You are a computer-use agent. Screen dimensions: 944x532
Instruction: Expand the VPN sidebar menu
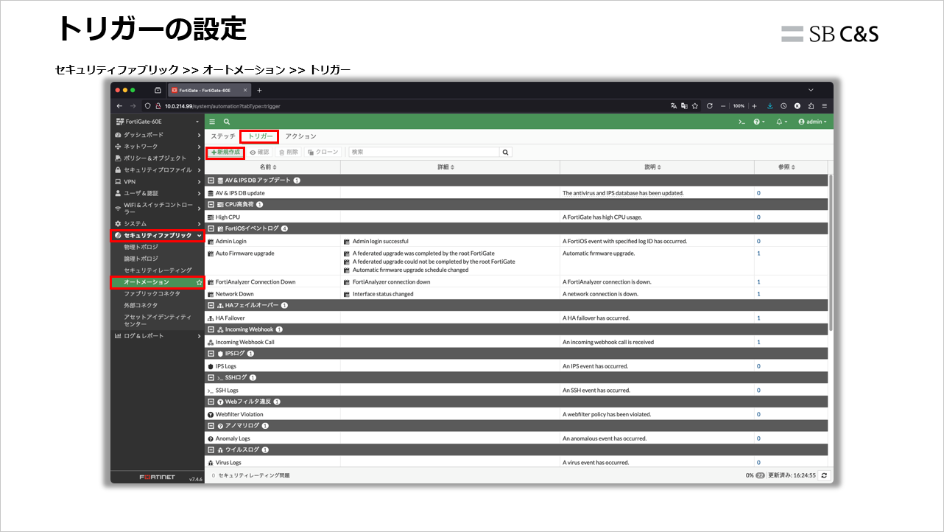click(157, 181)
